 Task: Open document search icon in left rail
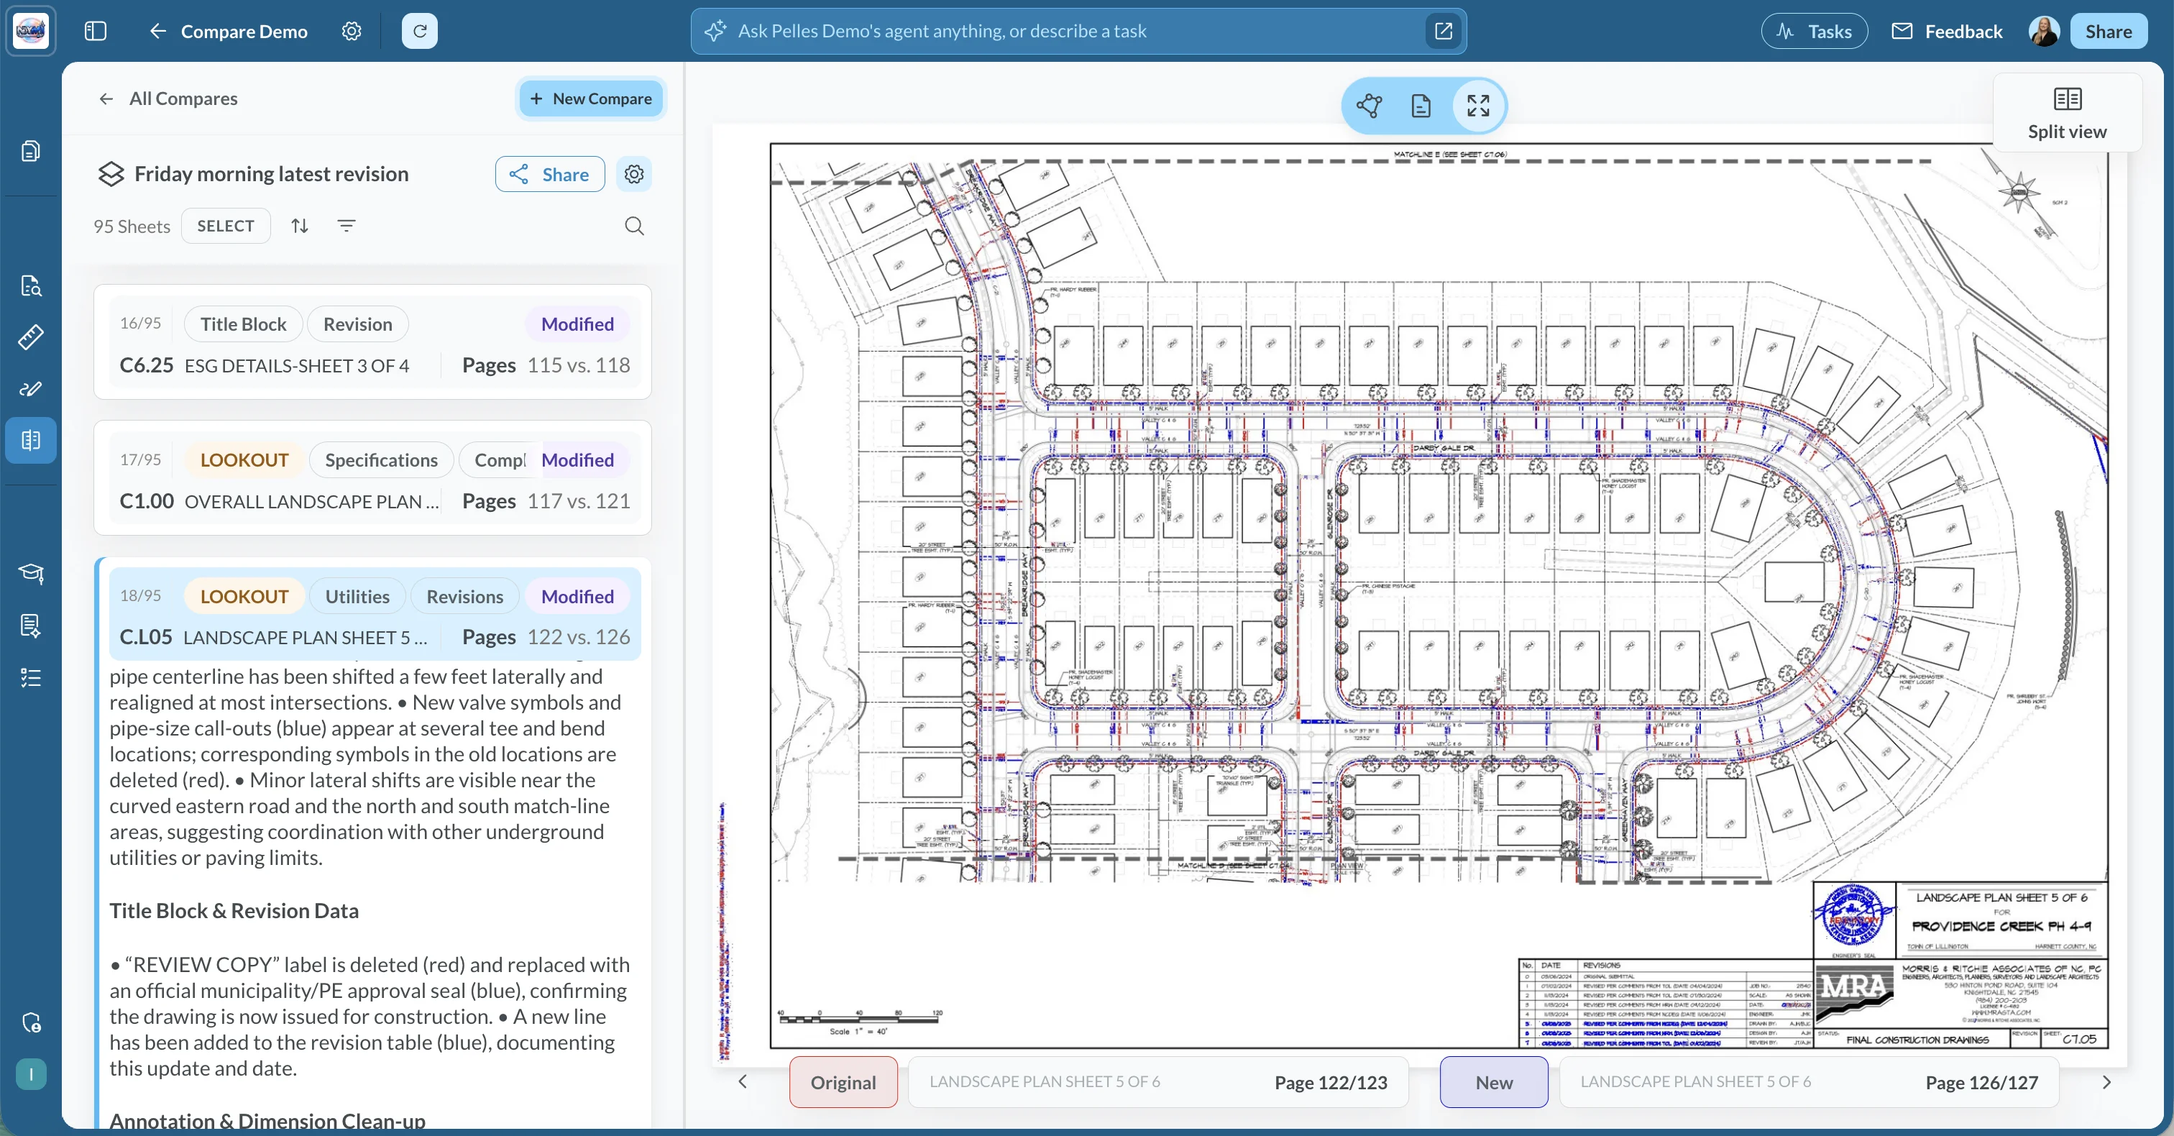(x=31, y=286)
